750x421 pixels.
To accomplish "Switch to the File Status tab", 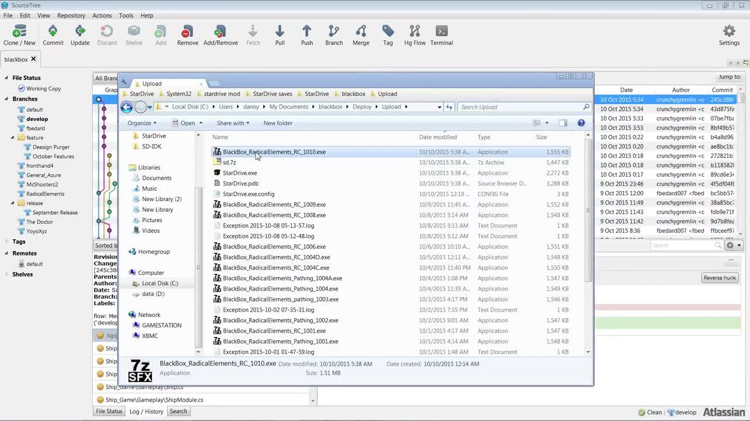I will pos(109,411).
